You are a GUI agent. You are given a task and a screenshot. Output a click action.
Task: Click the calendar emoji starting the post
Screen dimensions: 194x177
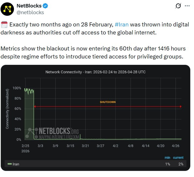(4, 25)
